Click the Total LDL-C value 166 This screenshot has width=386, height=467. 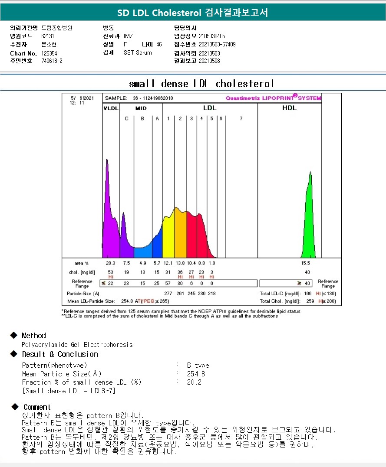[308, 294]
